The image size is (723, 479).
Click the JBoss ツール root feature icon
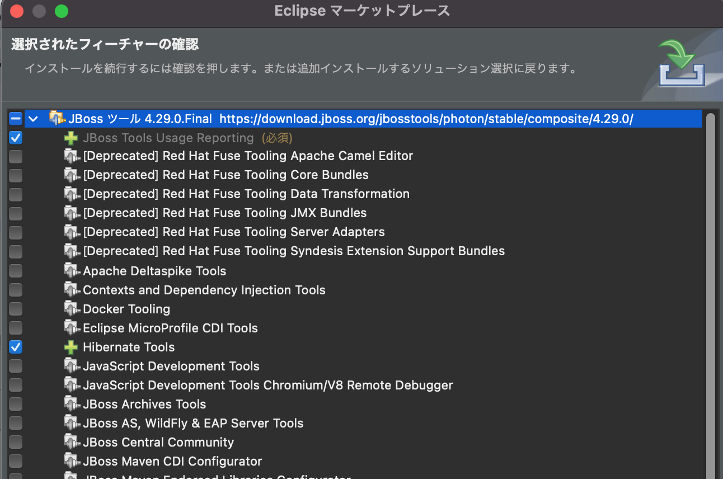coord(57,118)
